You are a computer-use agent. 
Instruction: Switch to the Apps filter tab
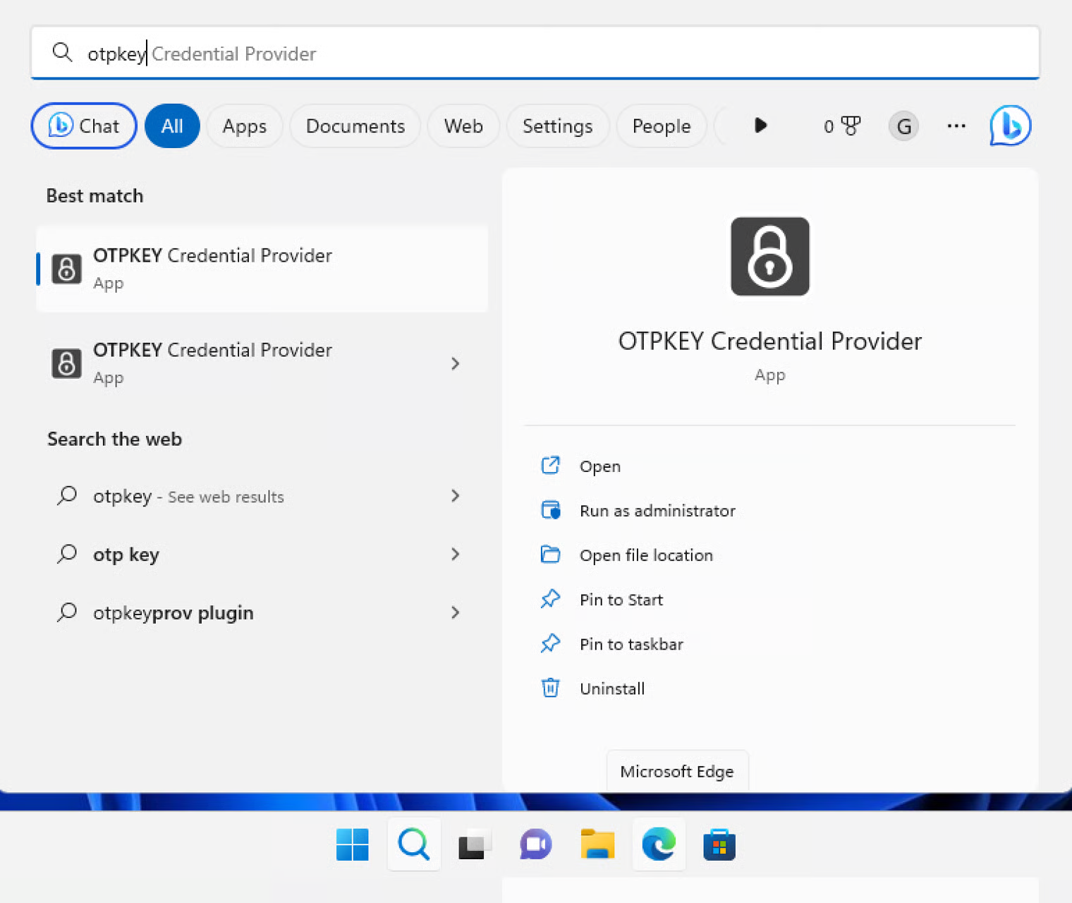(244, 126)
